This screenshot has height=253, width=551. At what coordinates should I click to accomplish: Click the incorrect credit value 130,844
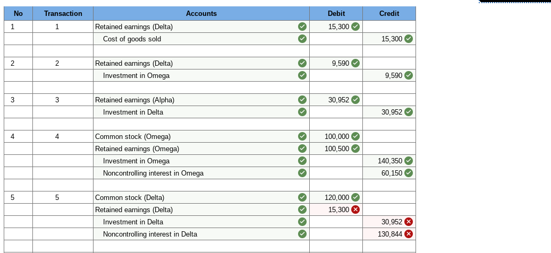click(x=390, y=234)
